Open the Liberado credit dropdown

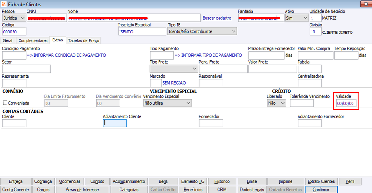click(276, 103)
